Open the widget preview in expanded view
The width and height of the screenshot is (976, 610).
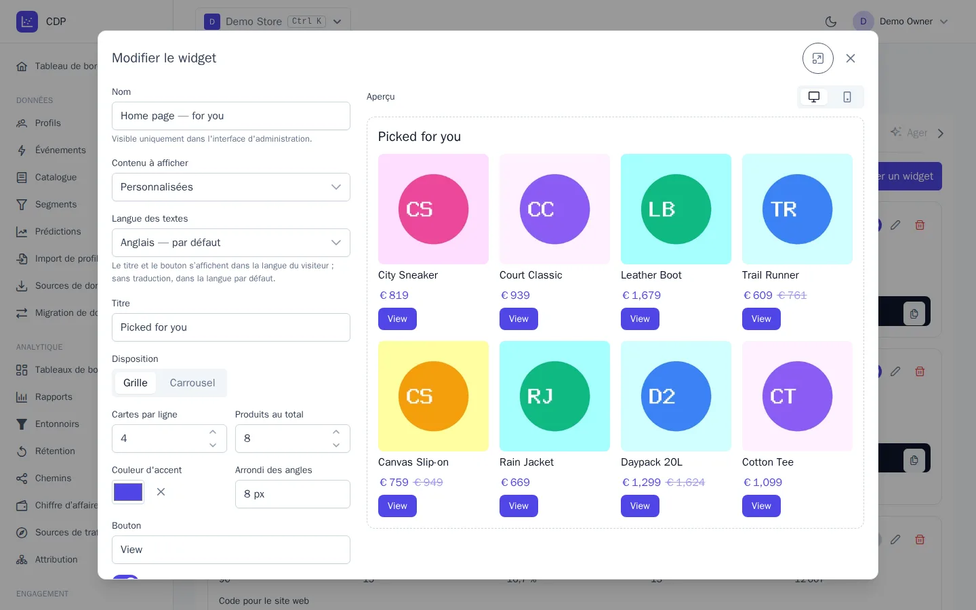[x=818, y=58]
